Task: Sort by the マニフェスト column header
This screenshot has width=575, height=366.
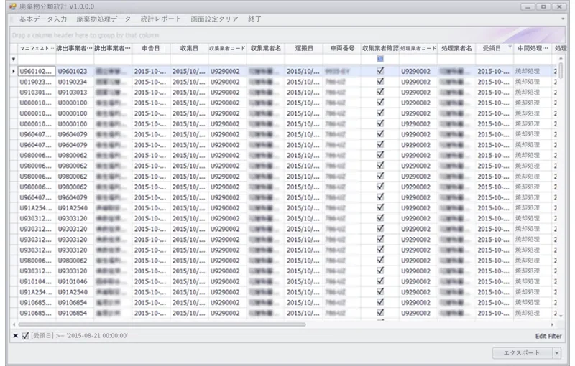Action: pos(37,48)
